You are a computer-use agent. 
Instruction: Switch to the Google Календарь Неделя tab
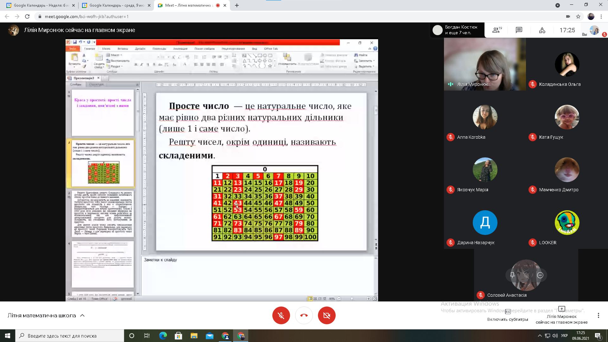point(40,5)
